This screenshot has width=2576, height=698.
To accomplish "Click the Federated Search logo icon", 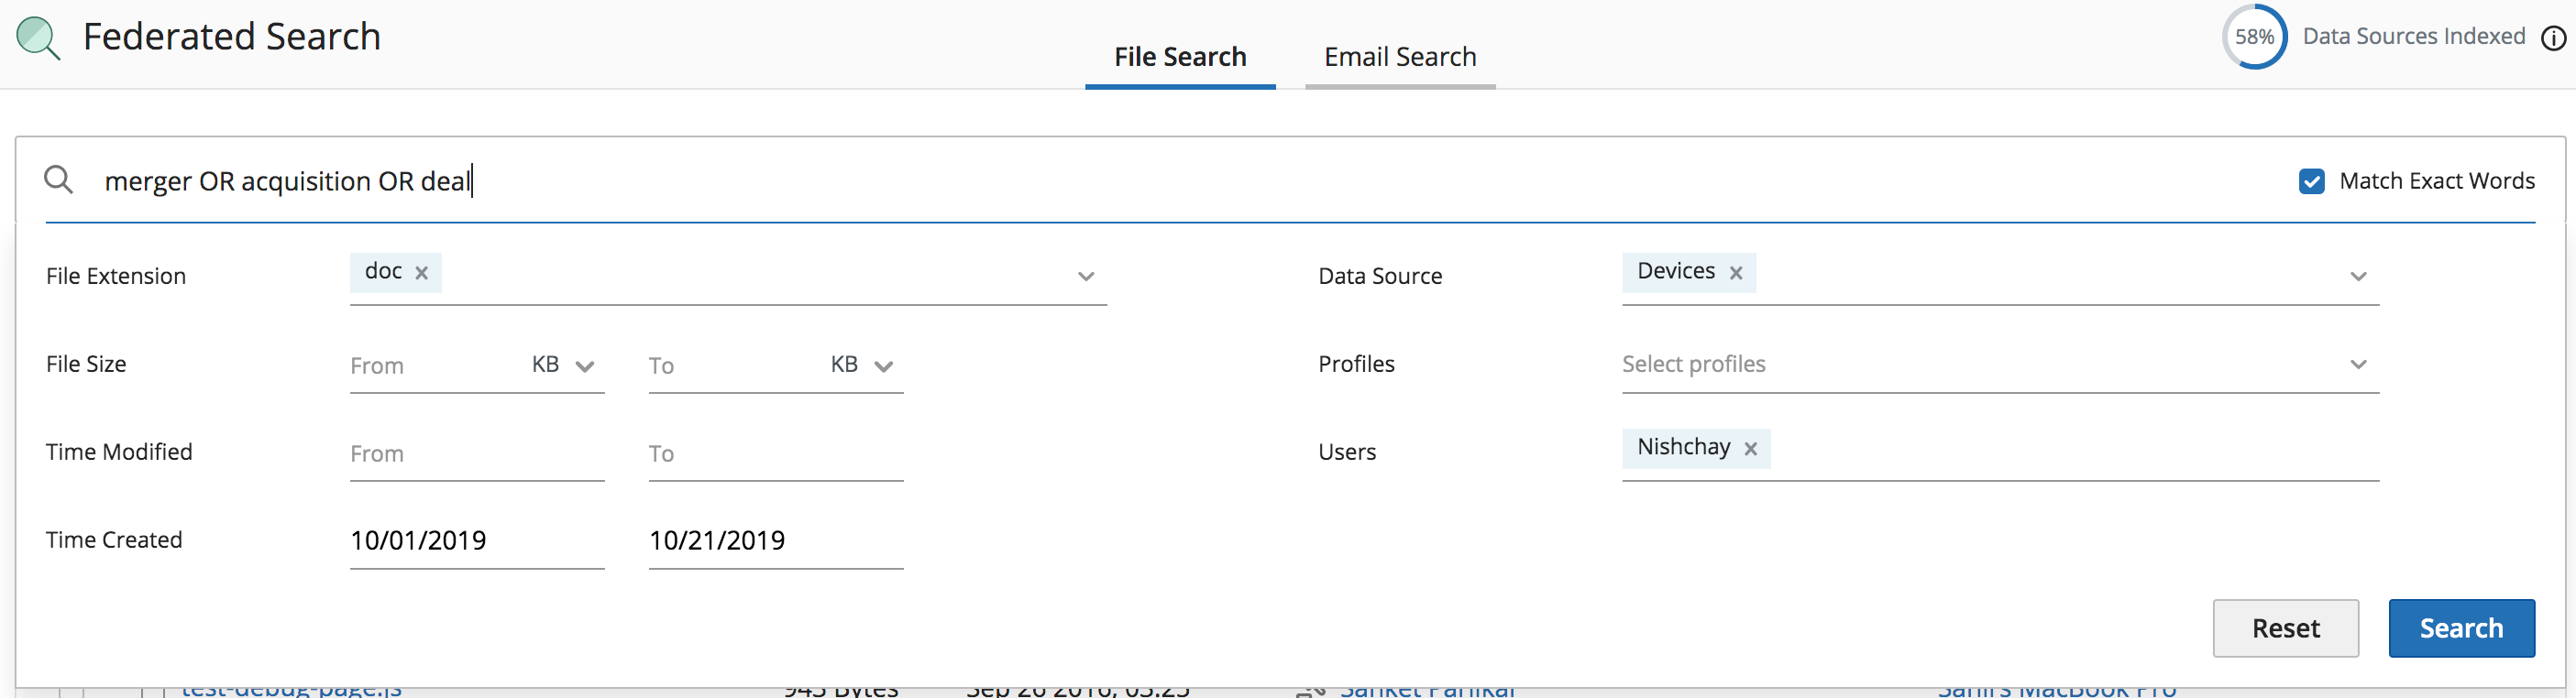I will click(x=38, y=38).
